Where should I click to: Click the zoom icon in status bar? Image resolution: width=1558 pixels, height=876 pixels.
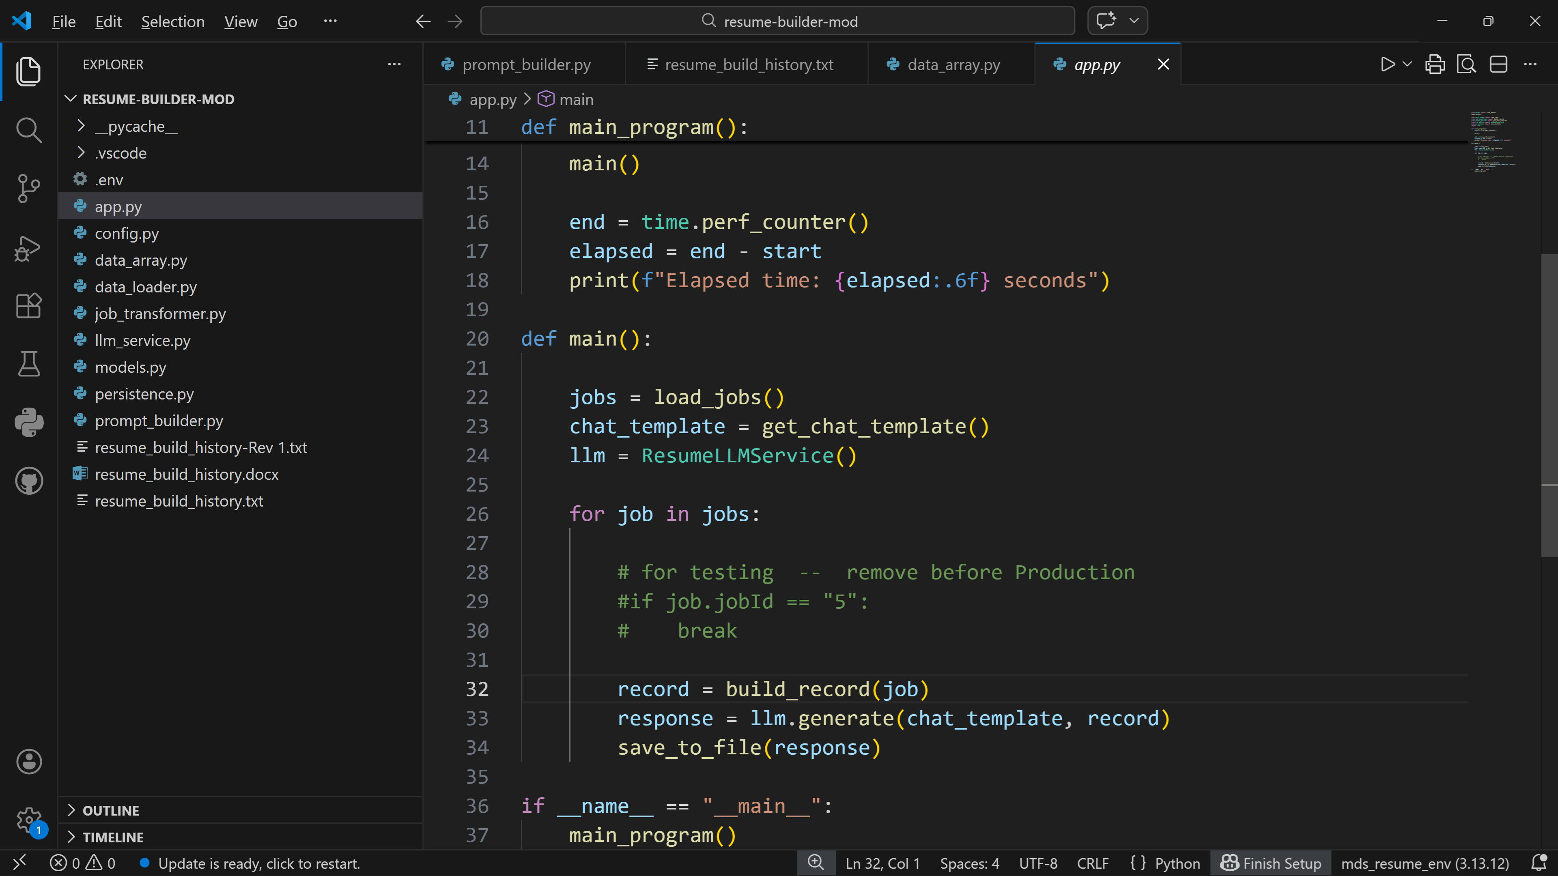pyautogui.click(x=816, y=863)
